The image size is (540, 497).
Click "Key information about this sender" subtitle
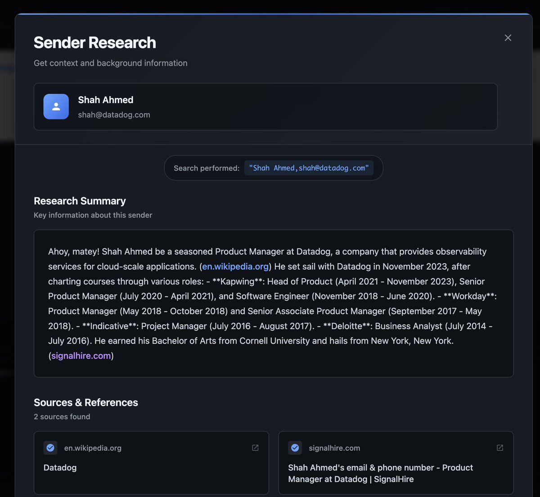(93, 215)
